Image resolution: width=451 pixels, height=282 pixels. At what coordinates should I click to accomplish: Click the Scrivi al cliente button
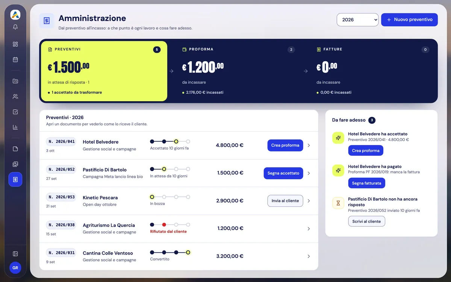click(366, 221)
